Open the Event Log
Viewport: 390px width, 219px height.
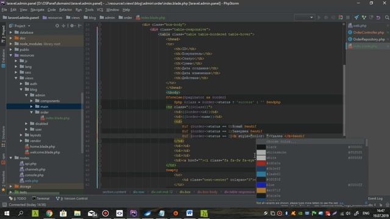point(375,198)
